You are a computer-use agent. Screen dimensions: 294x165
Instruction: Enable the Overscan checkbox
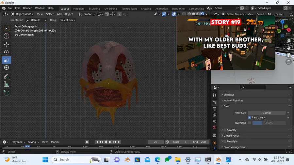(x=249, y=123)
